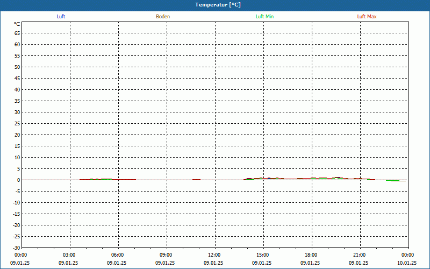This screenshot has height=269, width=430.
Task: Click the 15:00 time axis label
Action: coord(263,255)
